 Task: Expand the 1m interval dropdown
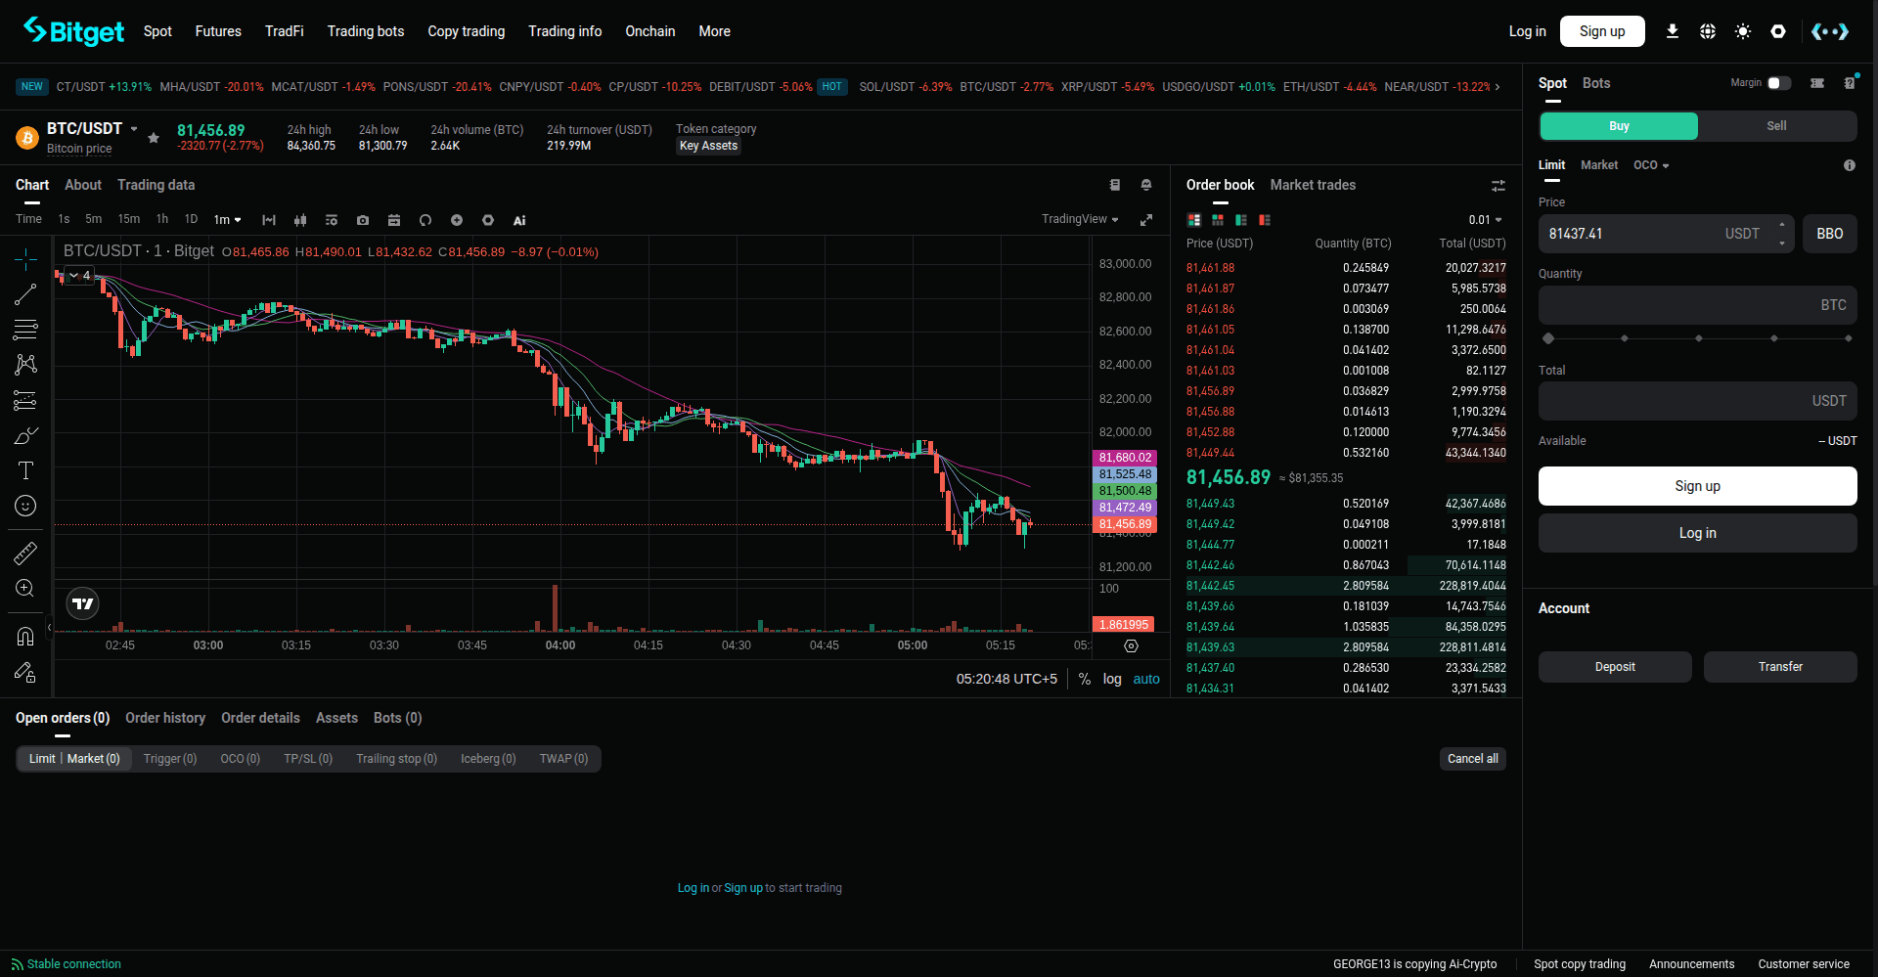228,220
